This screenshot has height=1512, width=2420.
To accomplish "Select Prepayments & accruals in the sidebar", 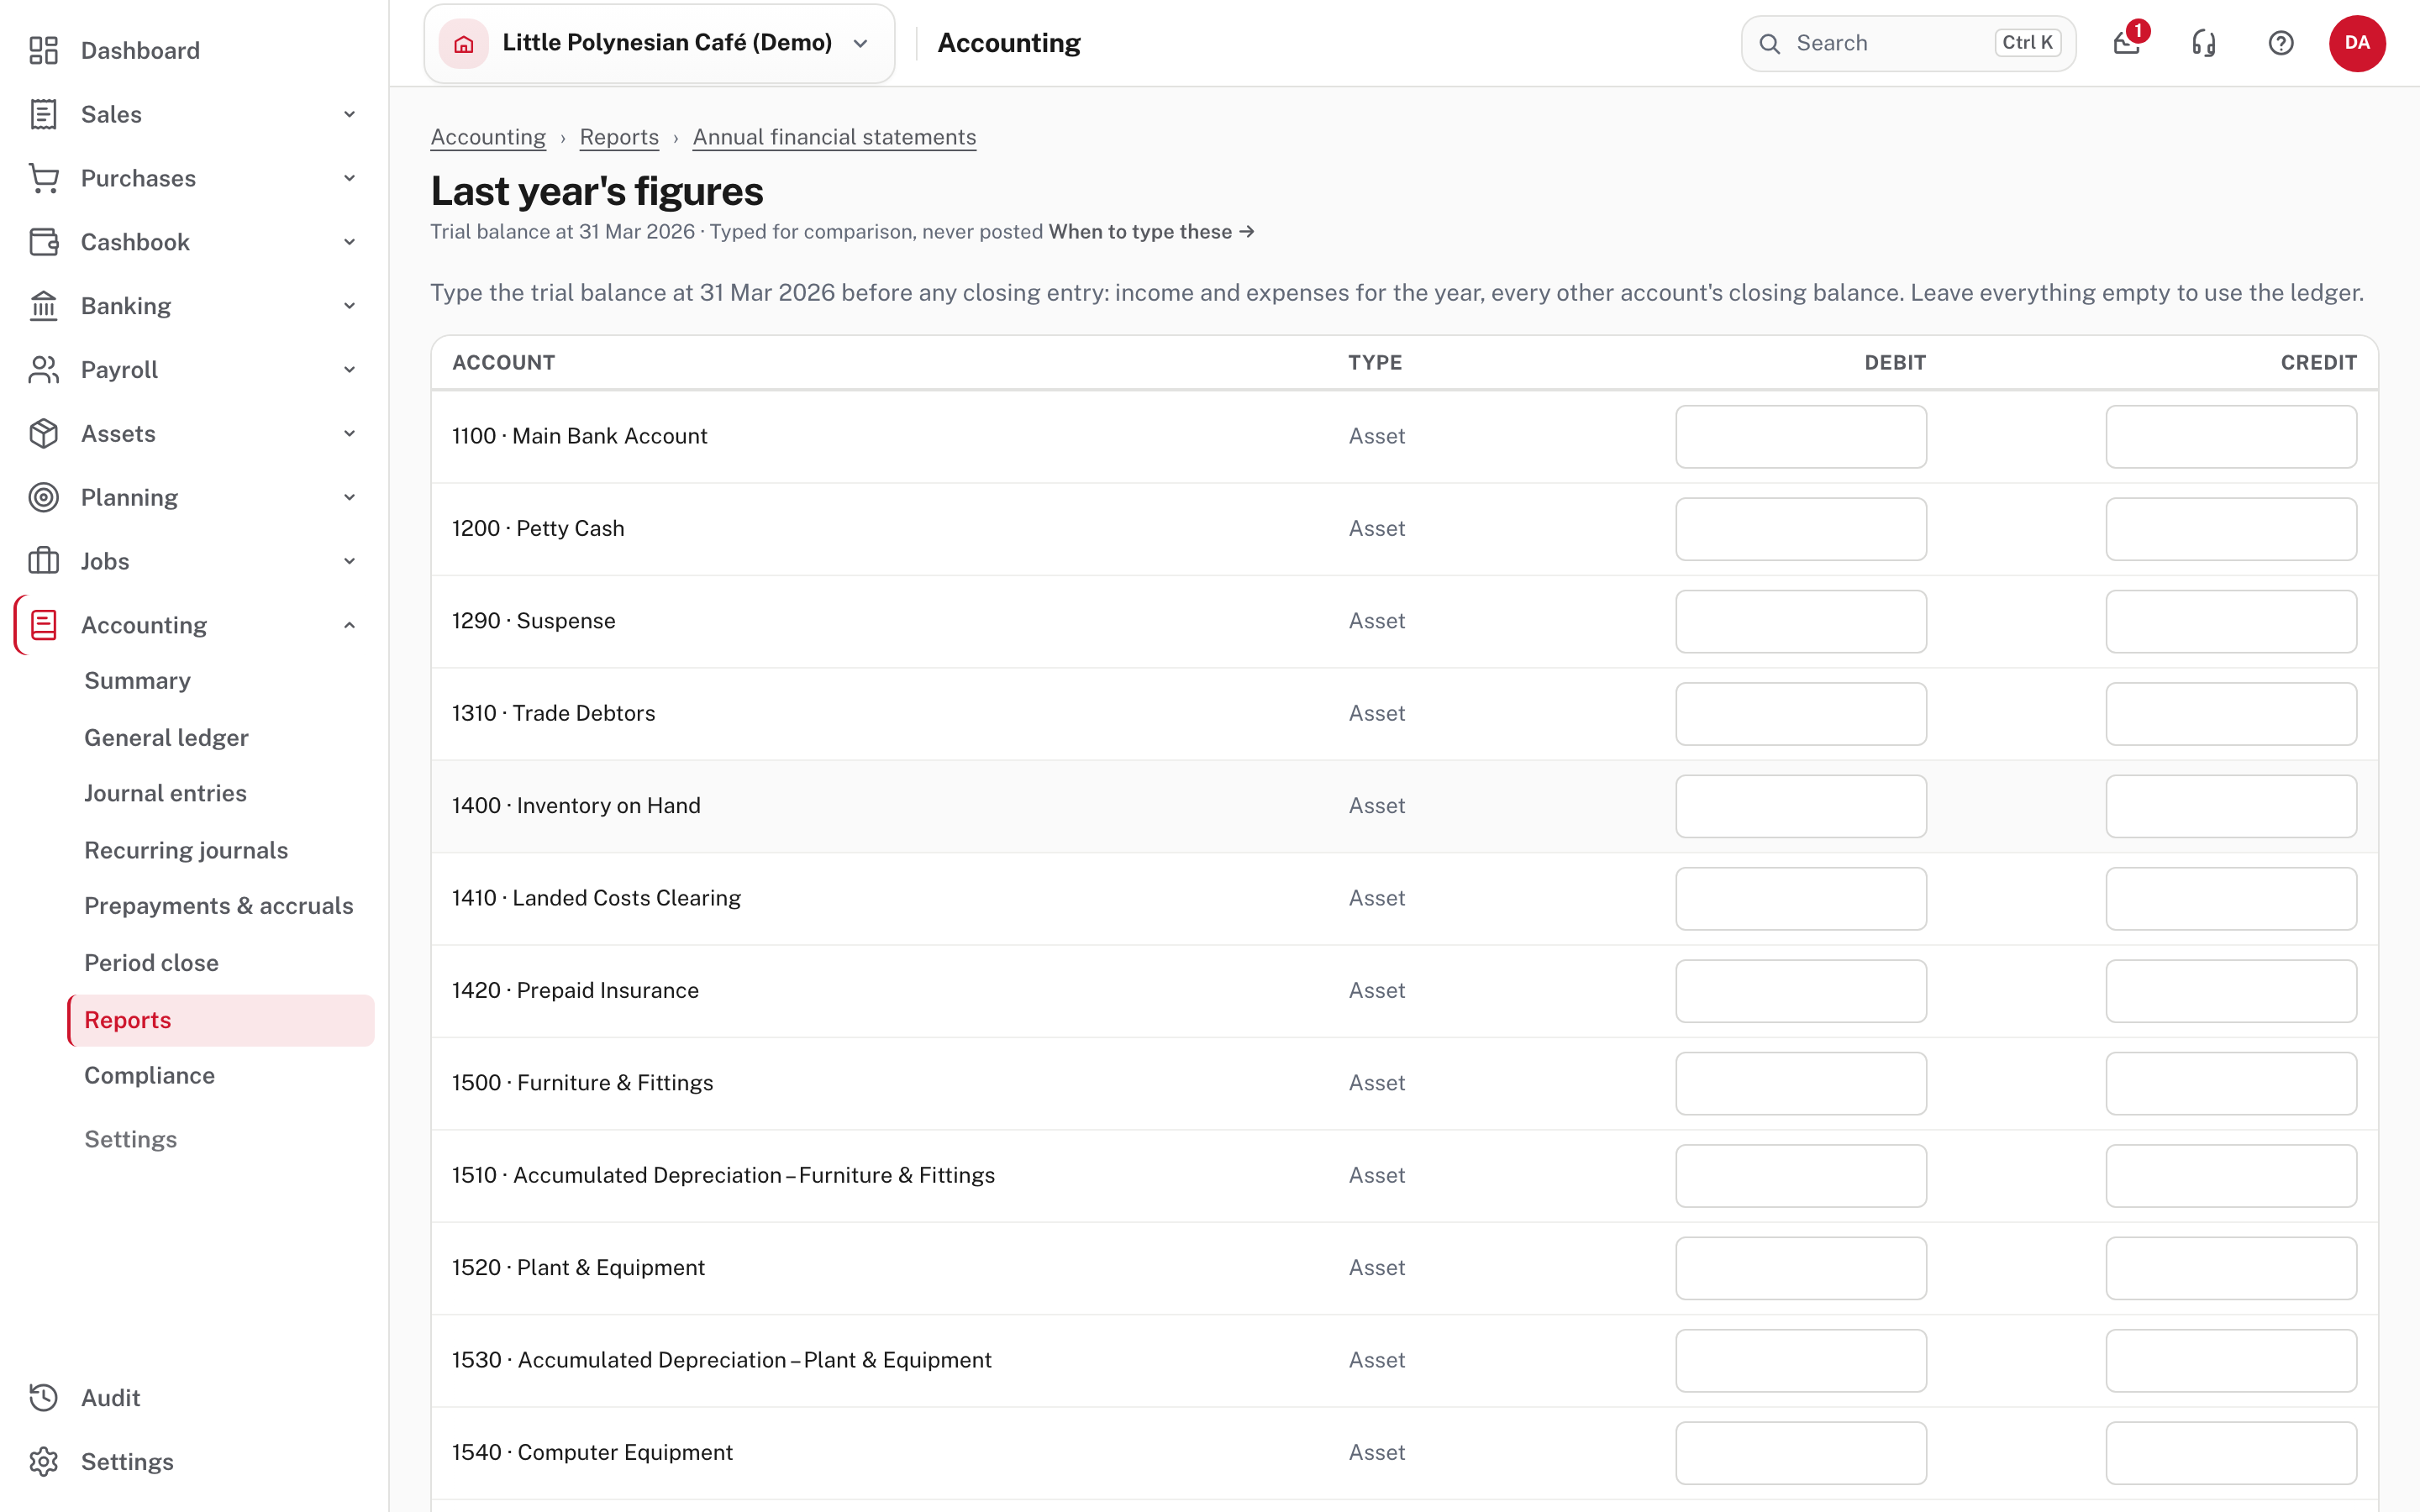I will point(218,905).
